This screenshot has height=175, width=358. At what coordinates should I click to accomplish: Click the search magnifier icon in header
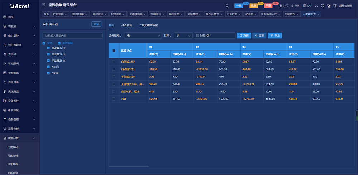tap(227, 6)
